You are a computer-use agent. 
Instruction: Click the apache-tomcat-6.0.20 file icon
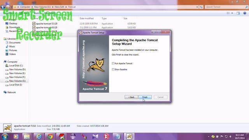34,28
